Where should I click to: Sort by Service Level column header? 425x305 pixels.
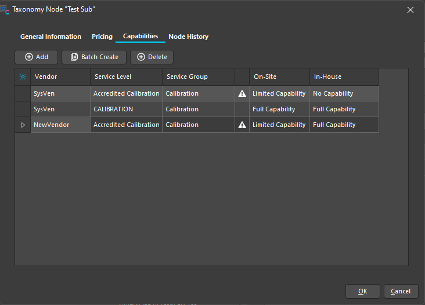tap(126, 77)
